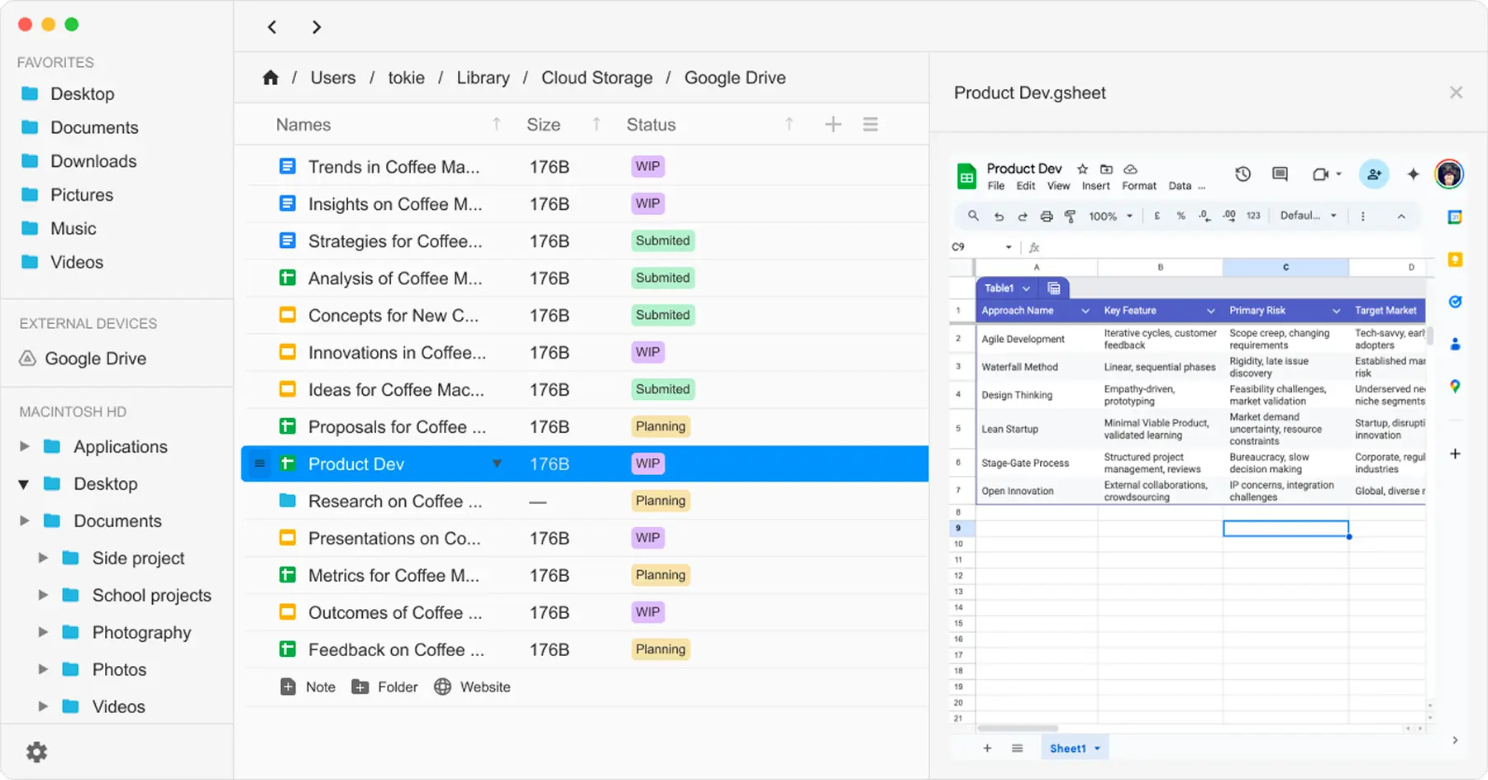Click the home icon in breadcrumb

click(x=270, y=78)
